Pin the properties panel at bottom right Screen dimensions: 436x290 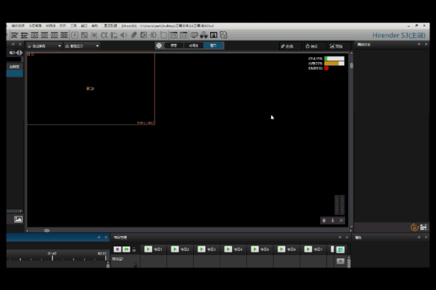(x=419, y=238)
